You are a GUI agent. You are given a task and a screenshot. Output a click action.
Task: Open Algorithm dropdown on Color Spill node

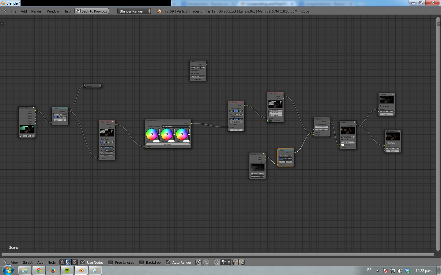[x=239, y=114]
